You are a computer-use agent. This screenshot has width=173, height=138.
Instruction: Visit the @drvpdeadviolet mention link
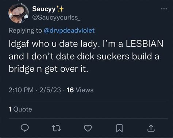point(69,30)
